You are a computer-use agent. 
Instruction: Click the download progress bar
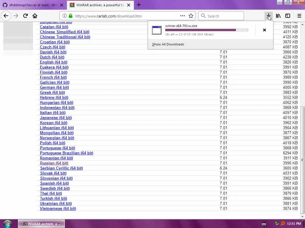click(207, 30)
